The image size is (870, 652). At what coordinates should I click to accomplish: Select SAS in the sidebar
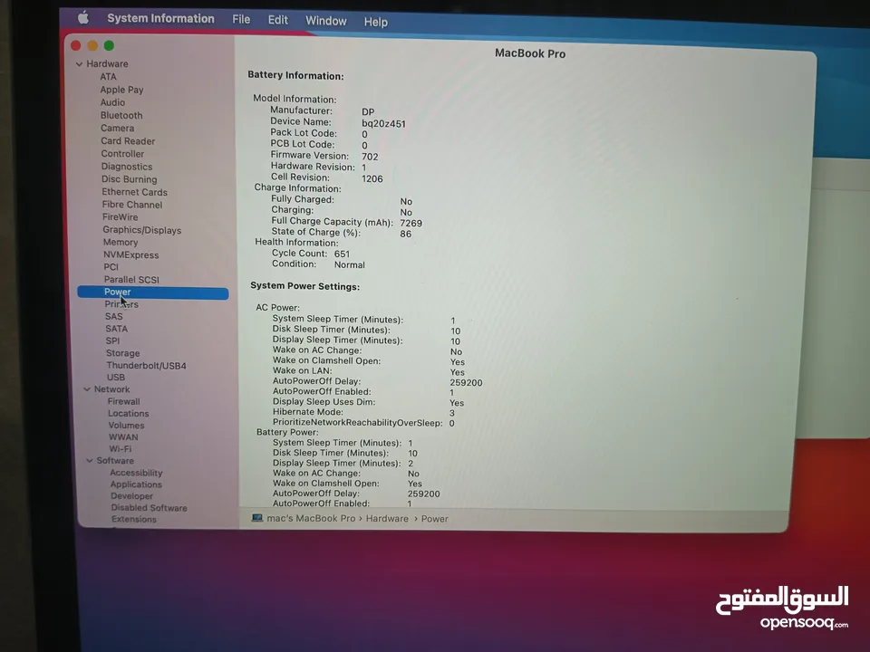[x=114, y=317]
